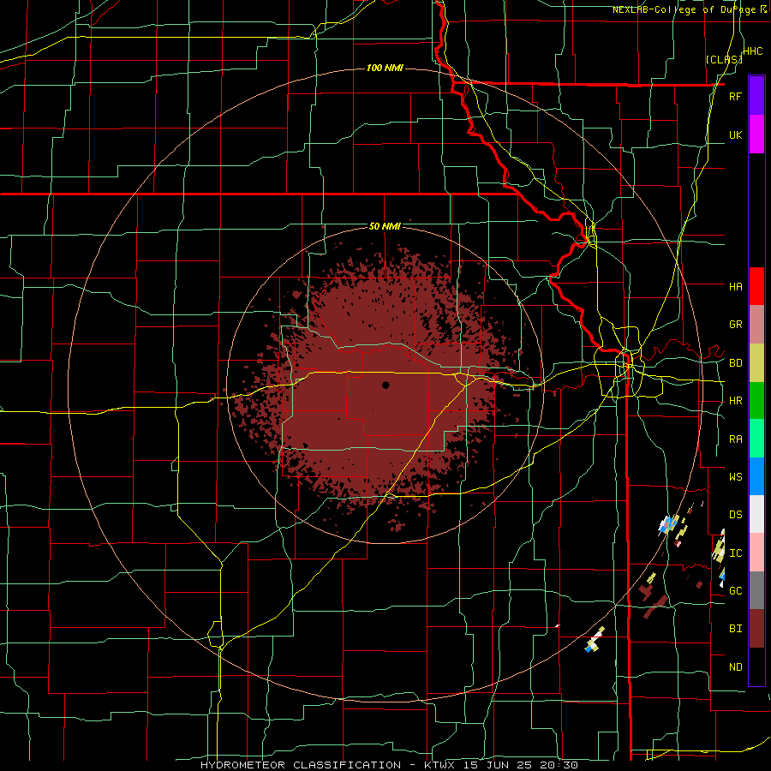Image resolution: width=771 pixels, height=771 pixels.
Task: Click the GC legend label
Action: tap(735, 590)
